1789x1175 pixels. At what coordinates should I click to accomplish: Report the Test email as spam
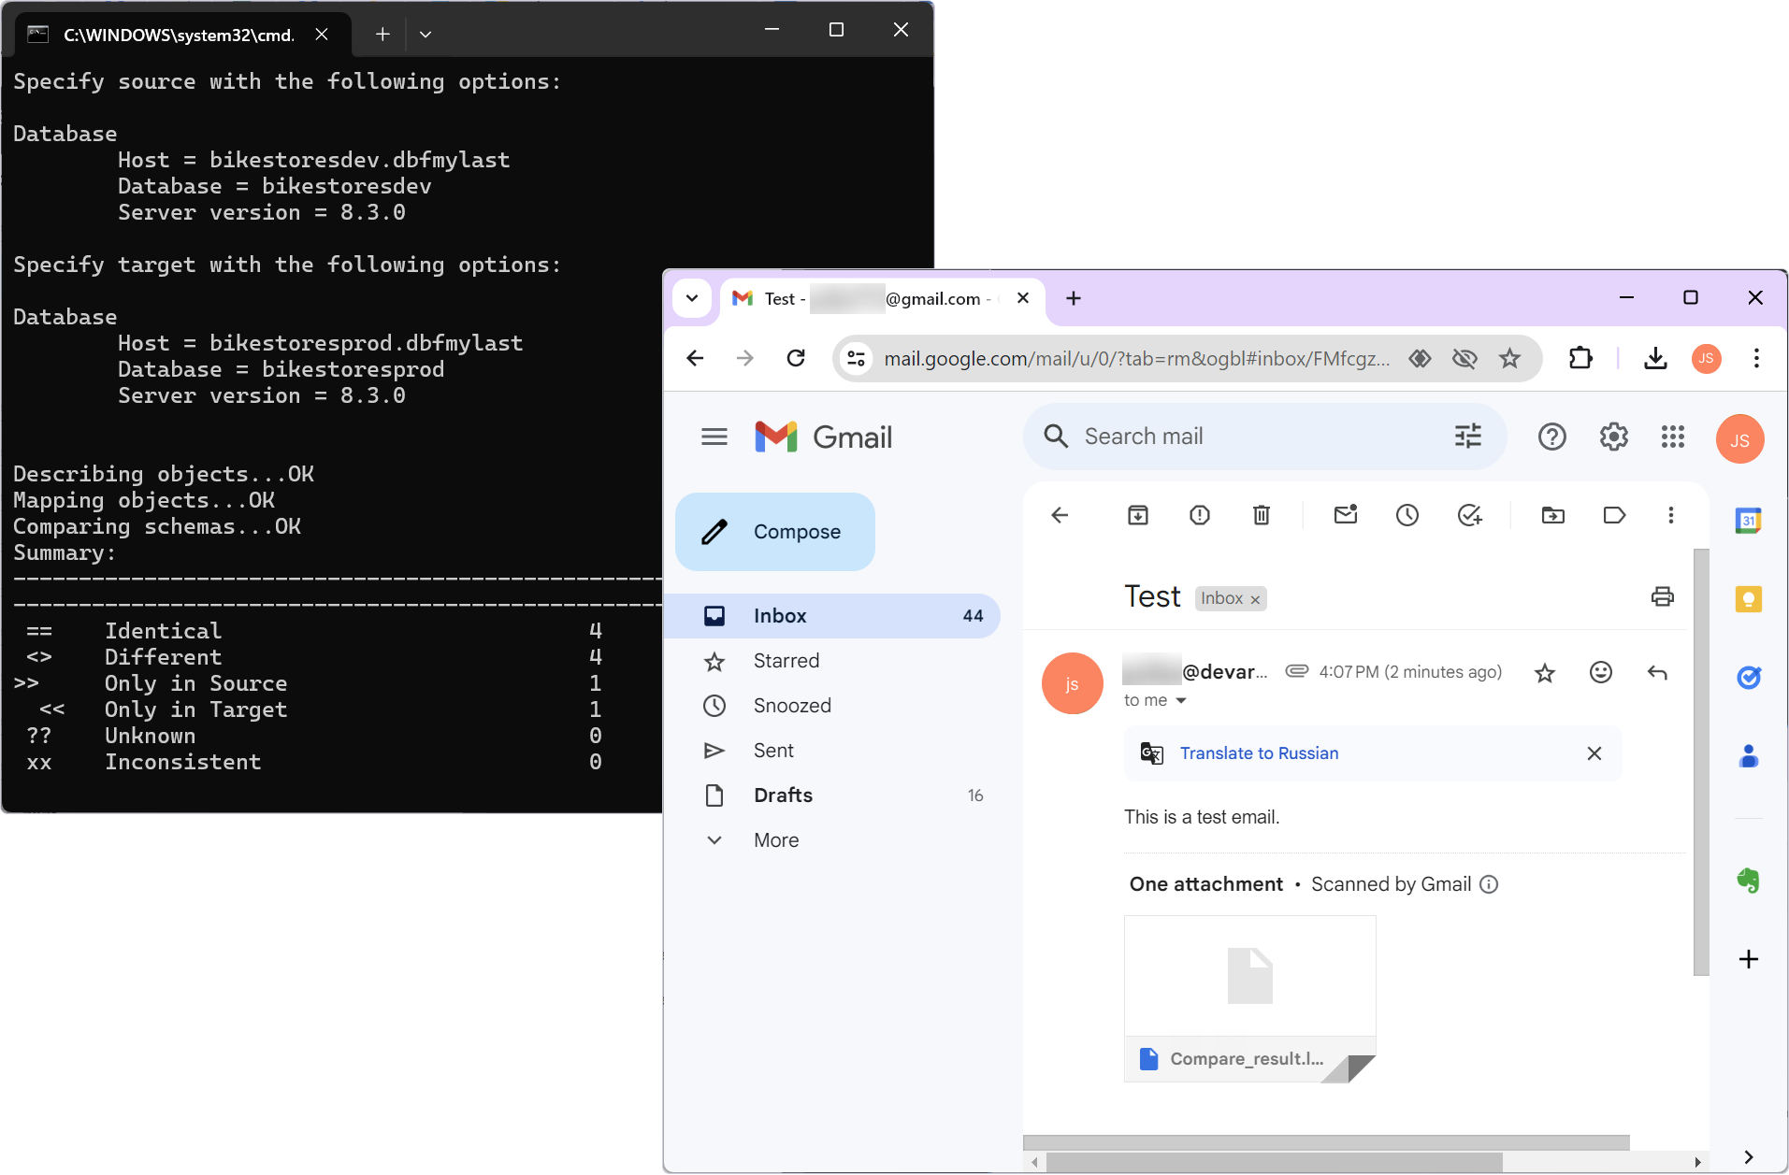tap(1200, 515)
